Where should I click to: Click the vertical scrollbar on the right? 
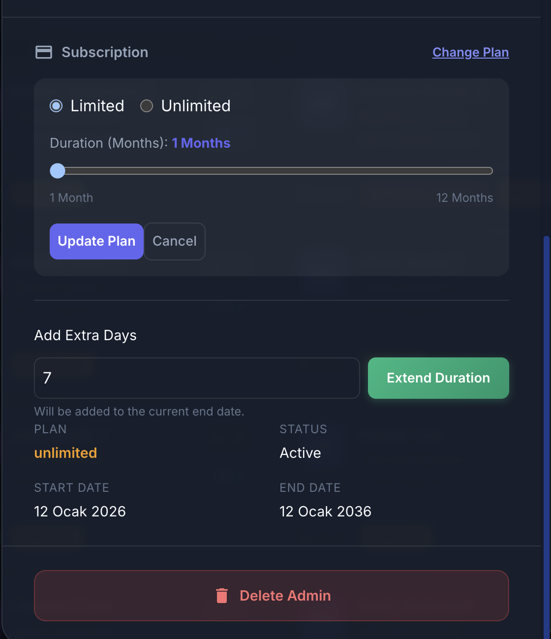point(546,433)
